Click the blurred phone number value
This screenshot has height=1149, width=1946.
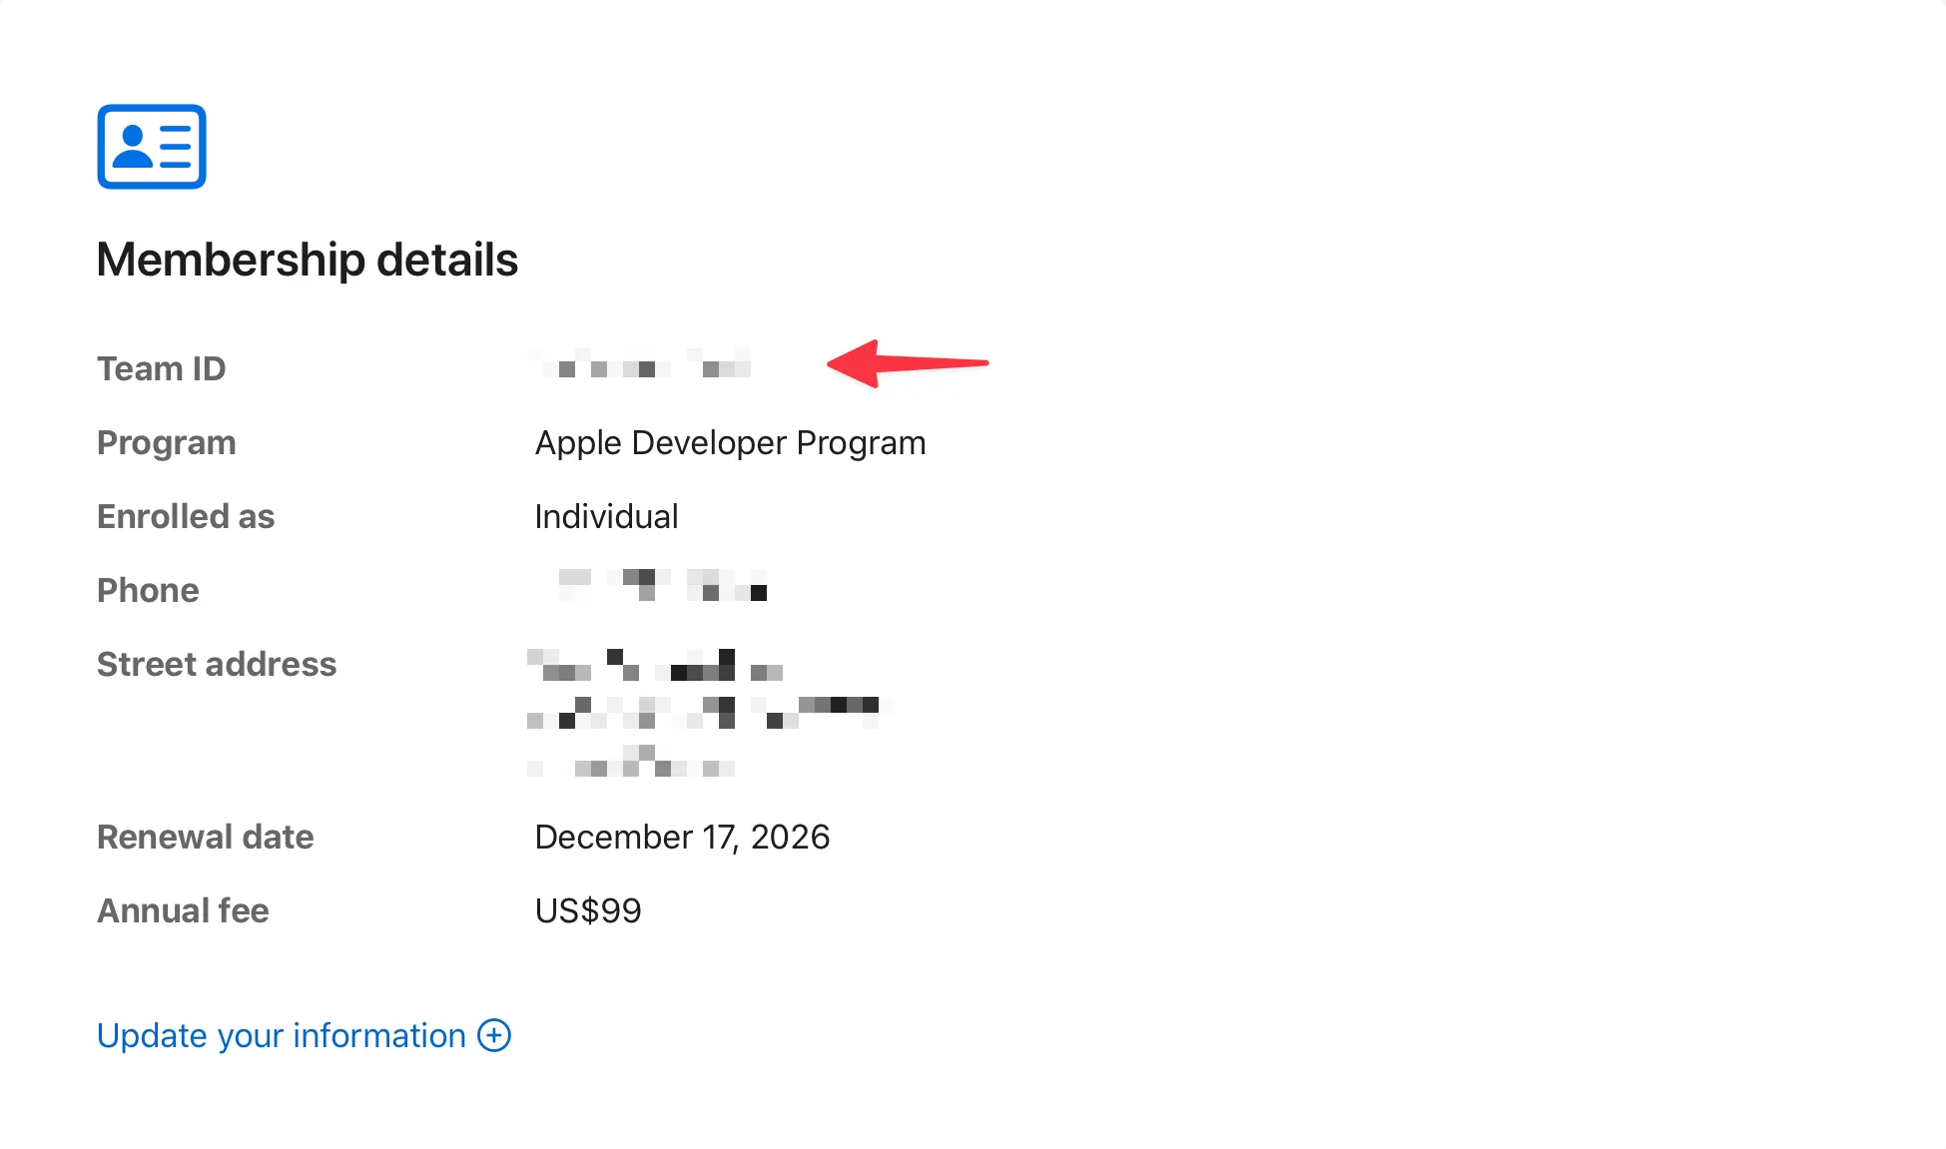(661, 585)
